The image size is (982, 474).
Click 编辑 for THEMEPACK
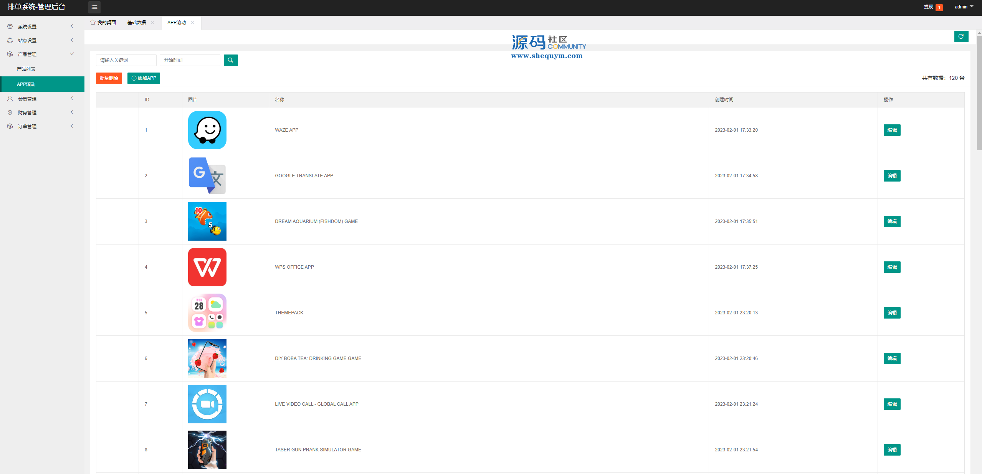click(892, 313)
